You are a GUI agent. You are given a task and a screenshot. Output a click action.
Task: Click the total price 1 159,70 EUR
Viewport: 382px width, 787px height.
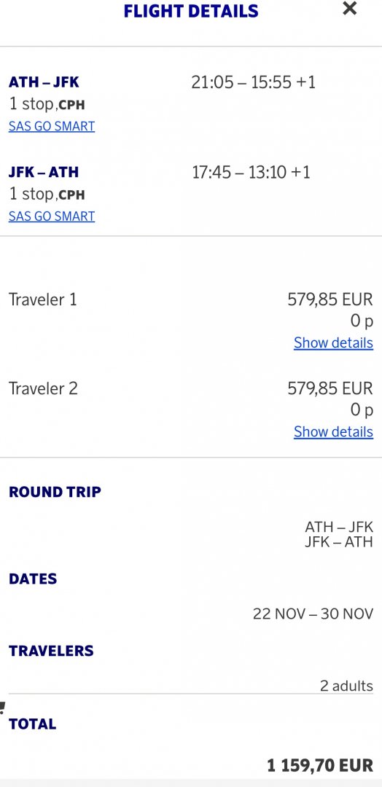click(x=320, y=765)
